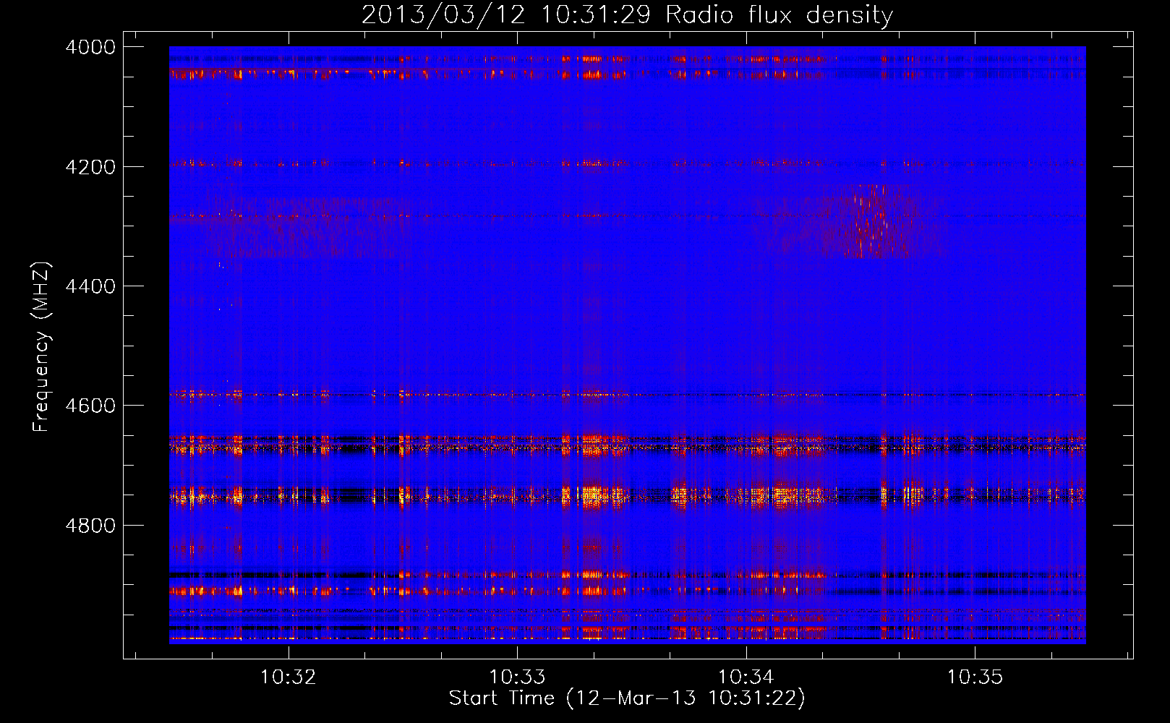
Task: Click the plot title '2013/03/12 10:31:29 Radio flux density'
Action: pyautogui.click(x=627, y=14)
